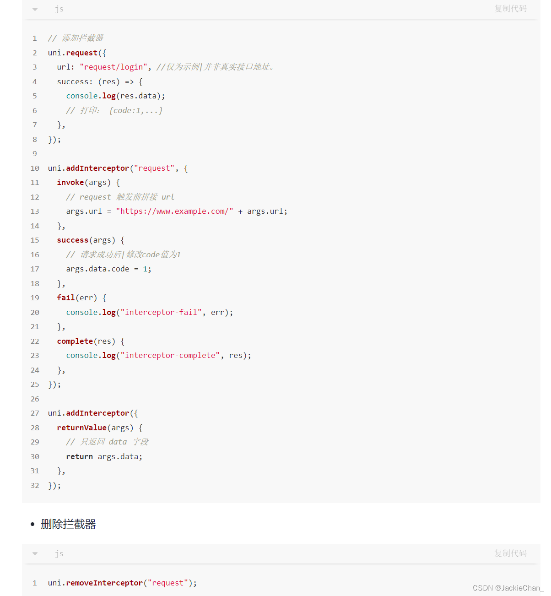Click the 添加拦截器 comment on line 1
The height and width of the screenshot is (596, 551).
(x=76, y=38)
